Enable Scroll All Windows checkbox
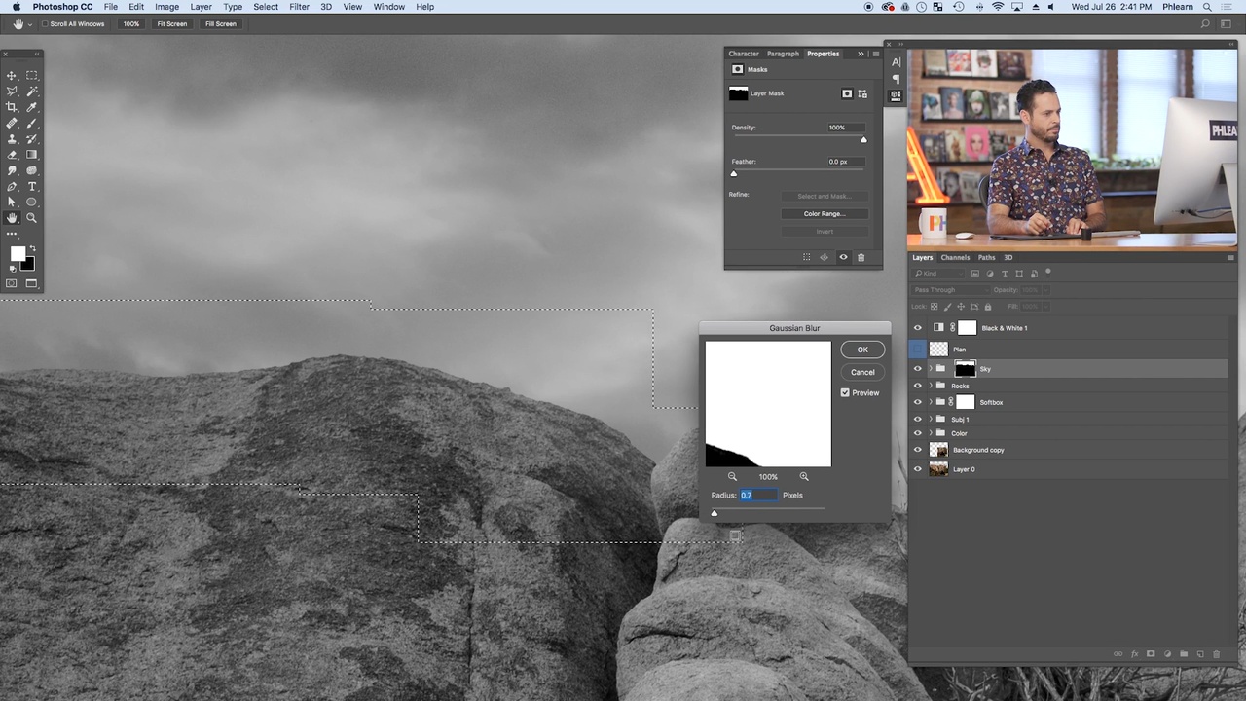The height and width of the screenshot is (701, 1246). pos(45,23)
